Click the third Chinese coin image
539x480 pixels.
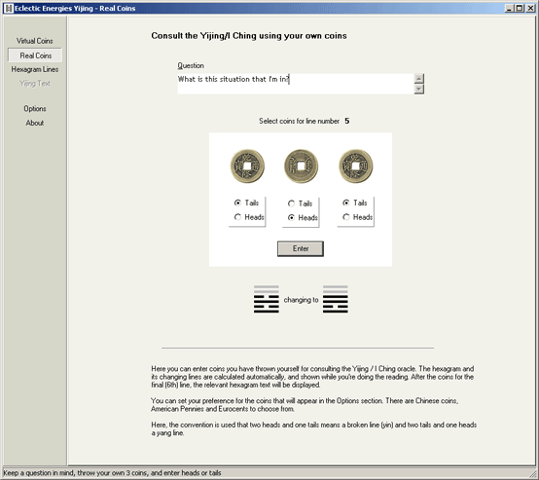pos(355,166)
